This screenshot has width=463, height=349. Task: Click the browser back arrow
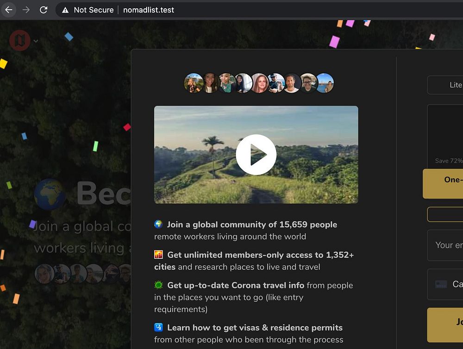coord(9,10)
